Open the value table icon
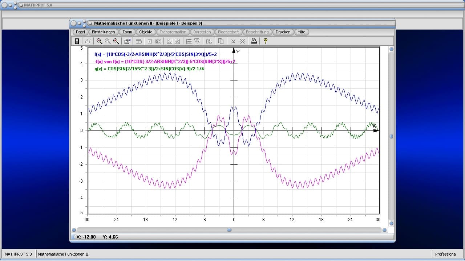 [189, 41]
